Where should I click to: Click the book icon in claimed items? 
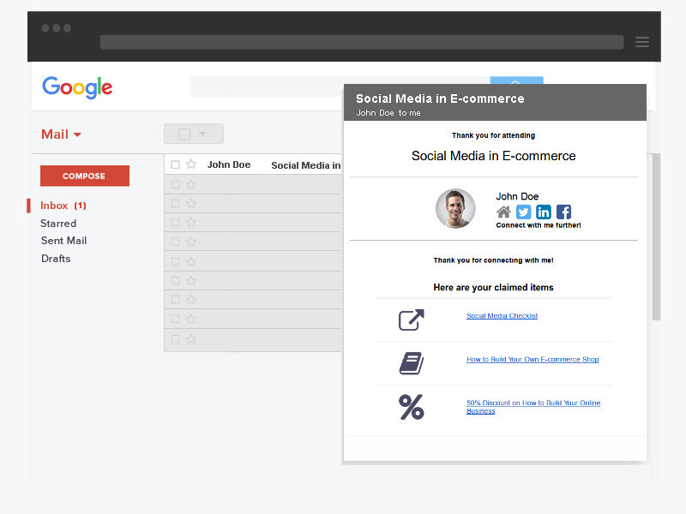(412, 363)
